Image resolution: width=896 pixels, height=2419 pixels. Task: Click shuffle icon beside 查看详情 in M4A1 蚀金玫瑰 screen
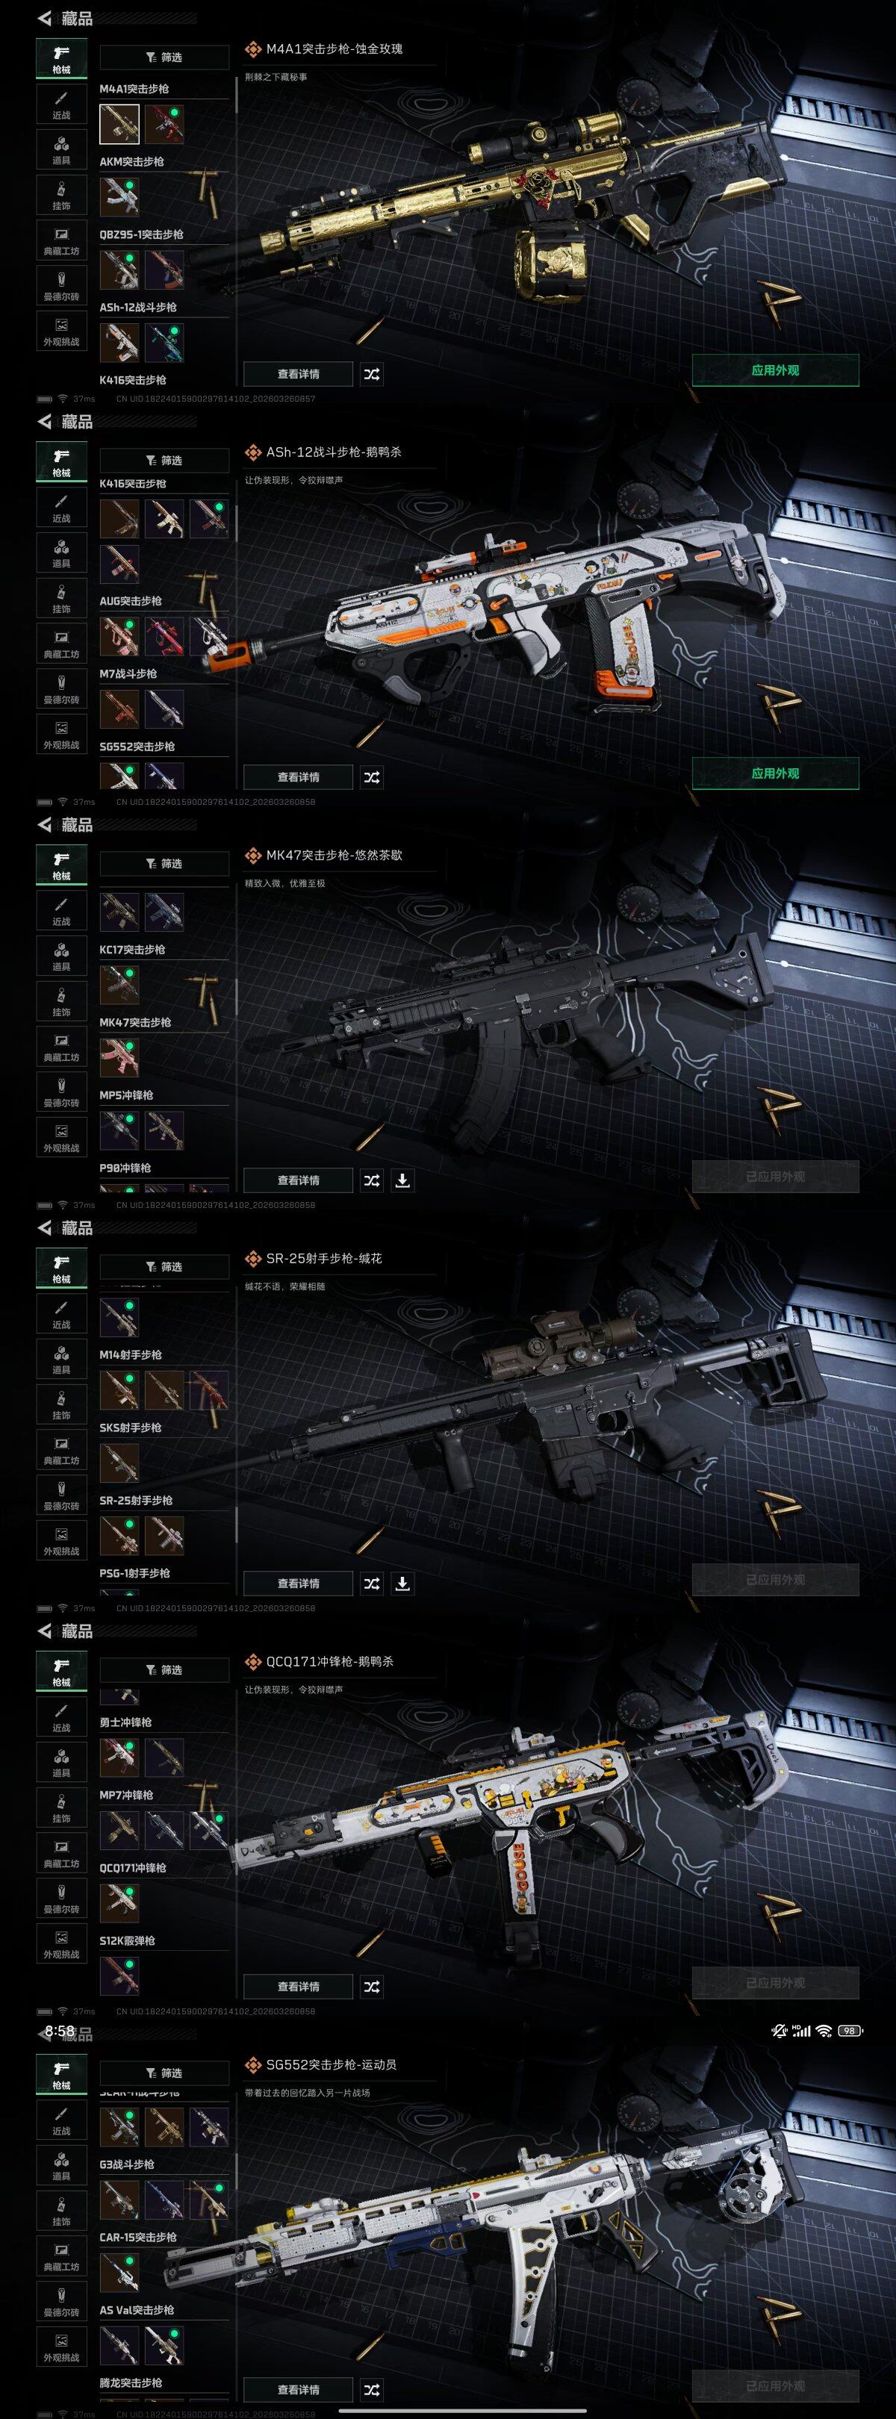coord(372,374)
